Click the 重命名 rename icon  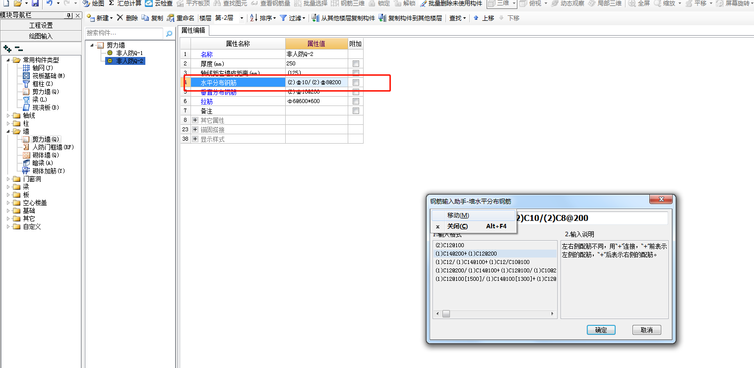tap(181, 18)
